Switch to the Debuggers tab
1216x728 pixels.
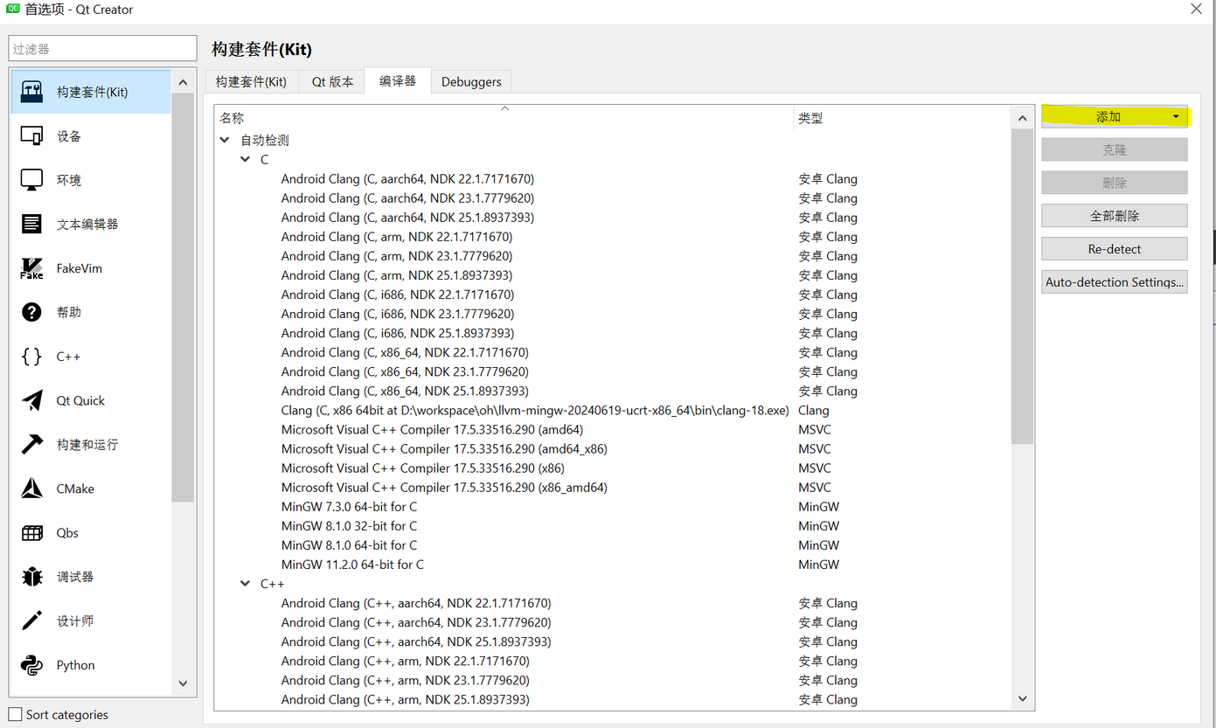[470, 82]
